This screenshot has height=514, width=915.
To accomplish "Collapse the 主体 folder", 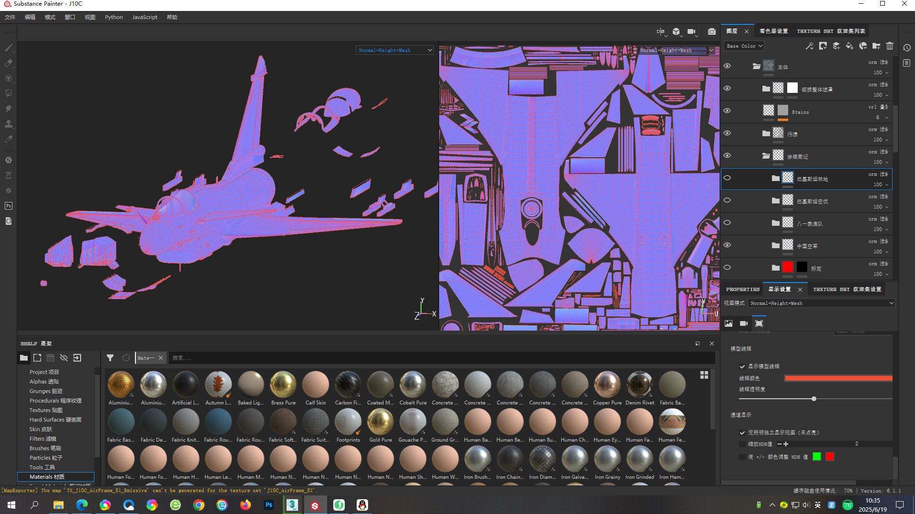I will [x=756, y=66].
